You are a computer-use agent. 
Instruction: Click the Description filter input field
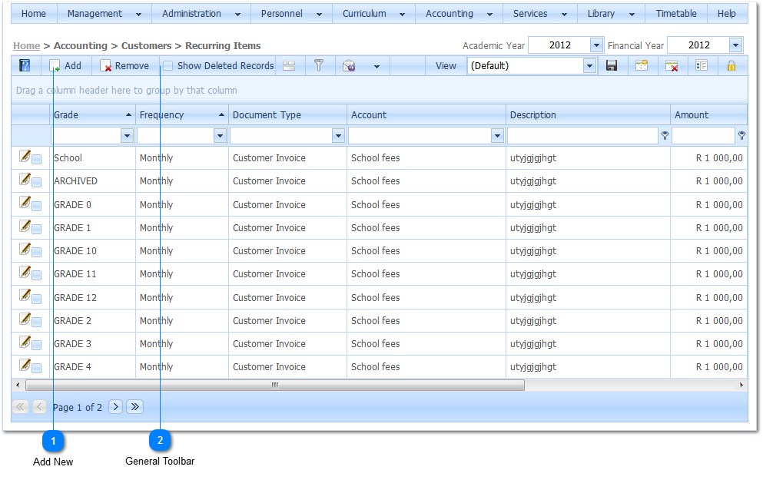click(582, 136)
